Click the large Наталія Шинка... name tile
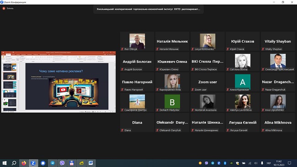Viewport: 297px width, 167px height. pos(207,123)
